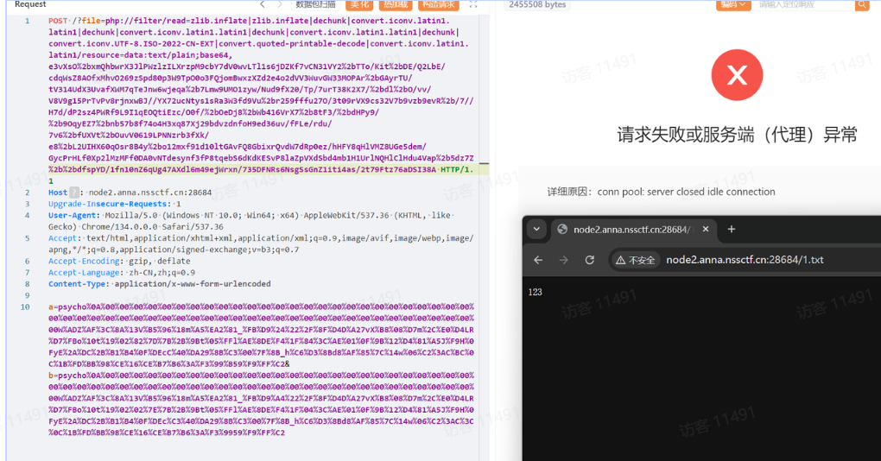This screenshot has width=881, height=461.
Task: Click the orange response search magnifier icon
Action: [861, 4]
